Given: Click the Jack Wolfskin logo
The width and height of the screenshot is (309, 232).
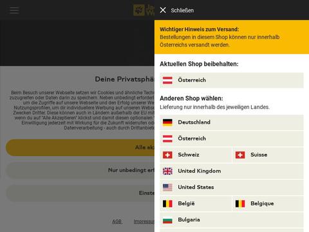Looking at the screenshot, I should pyautogui.click(x=144, y=10).
